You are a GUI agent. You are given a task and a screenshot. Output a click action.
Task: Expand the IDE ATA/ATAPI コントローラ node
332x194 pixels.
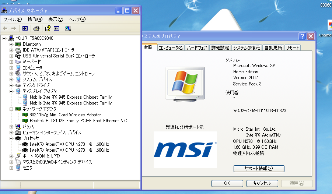pyautogui.click(x=11, y=50)
